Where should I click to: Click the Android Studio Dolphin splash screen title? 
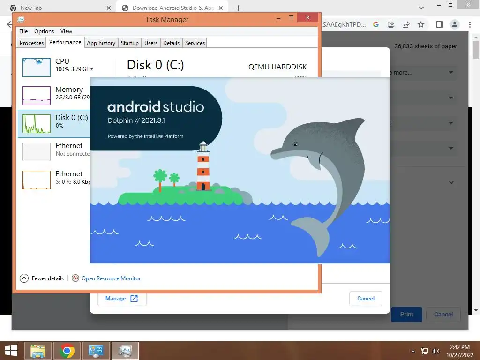(156, 107)
